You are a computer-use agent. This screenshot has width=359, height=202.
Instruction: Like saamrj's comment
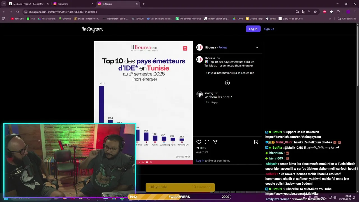(x=207, y=102)
